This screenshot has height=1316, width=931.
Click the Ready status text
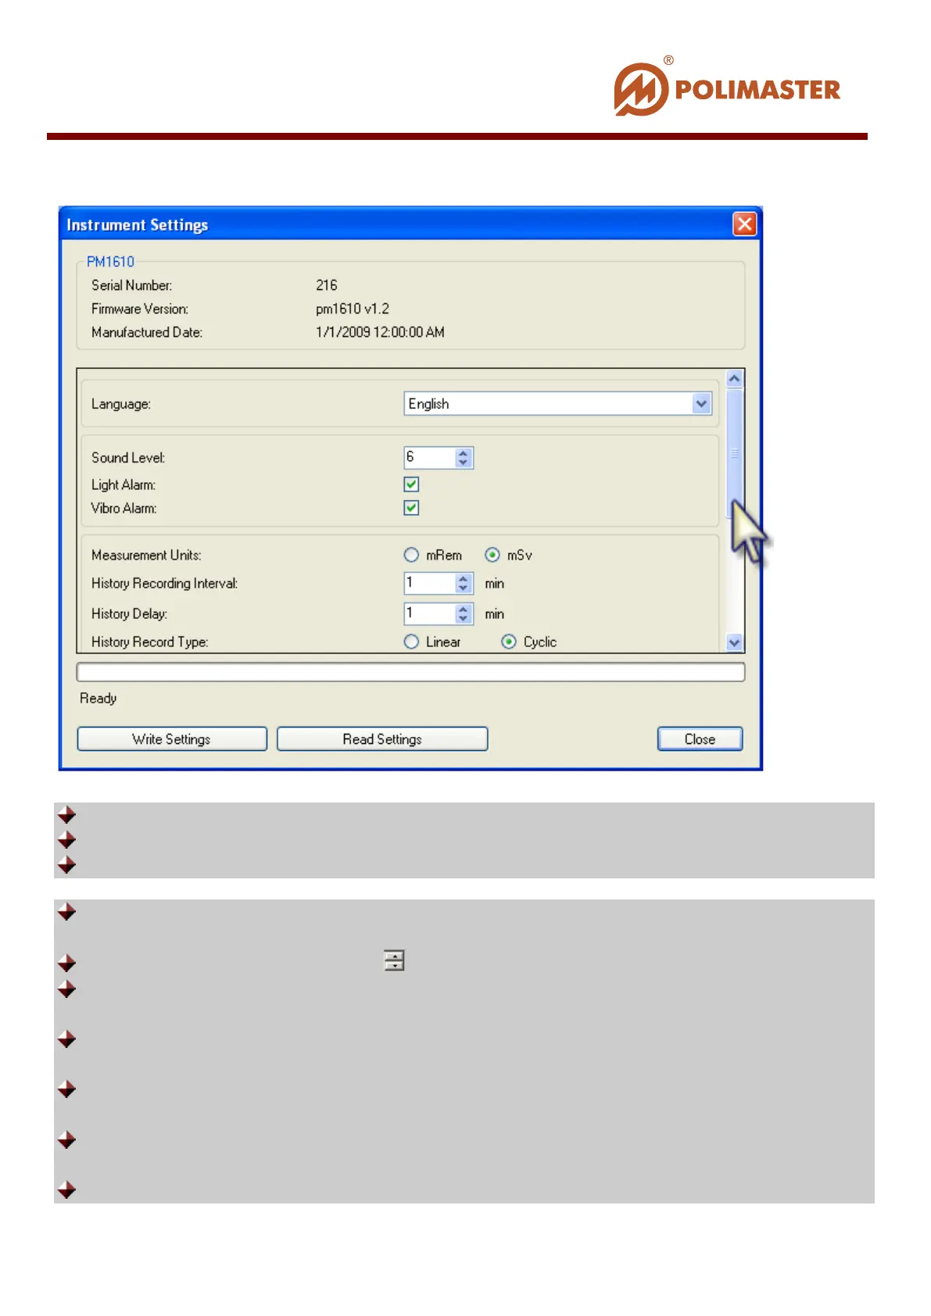(x=98, y=698)
